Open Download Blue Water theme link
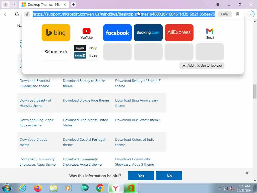The width and height of the screenshot is (257, 193). click(x=138, y=120)
